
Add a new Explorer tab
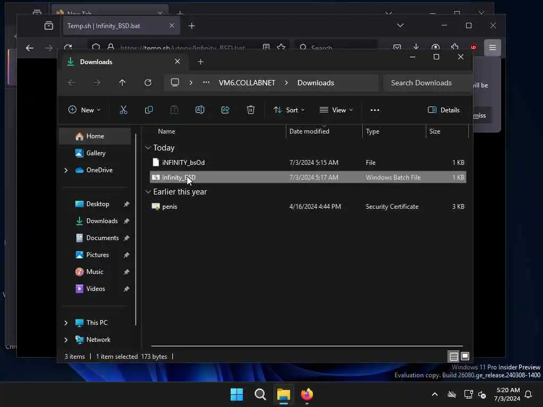coord(200,61)
